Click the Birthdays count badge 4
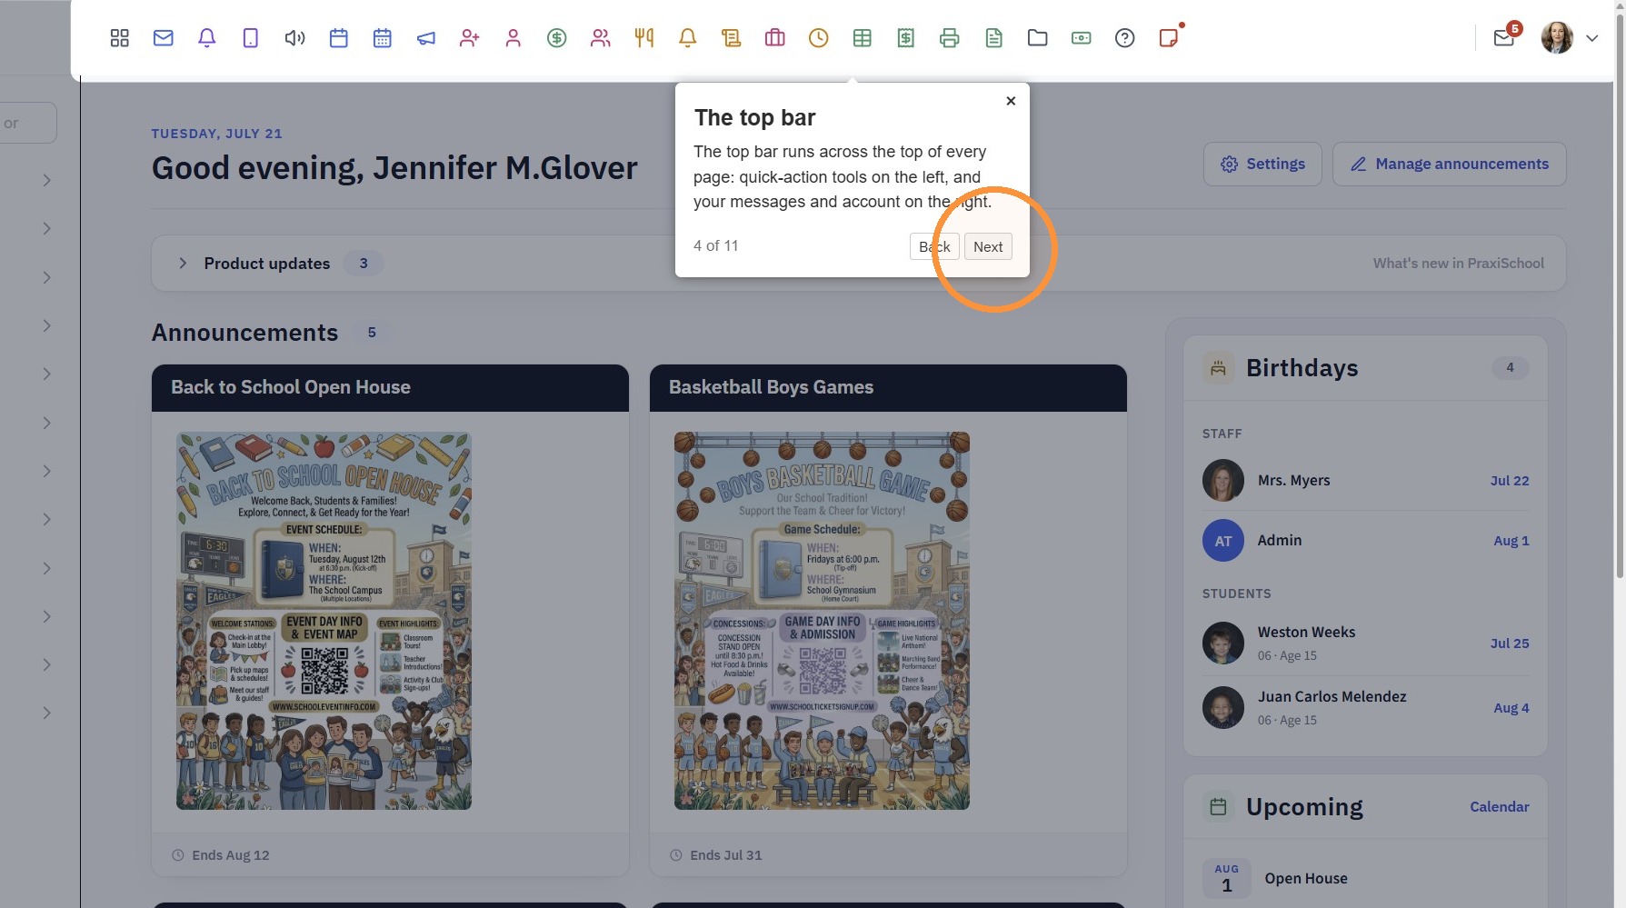The image size is (1626, 908). click(1510, 368)
